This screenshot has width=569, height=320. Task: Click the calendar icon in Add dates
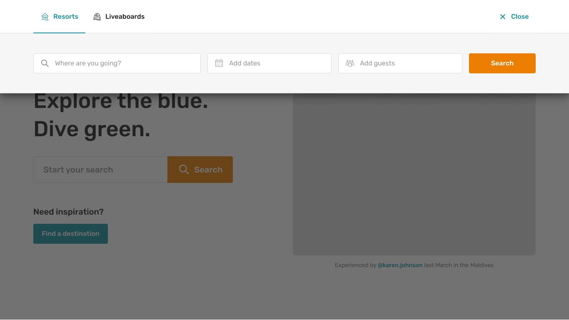tap(219, 63)
